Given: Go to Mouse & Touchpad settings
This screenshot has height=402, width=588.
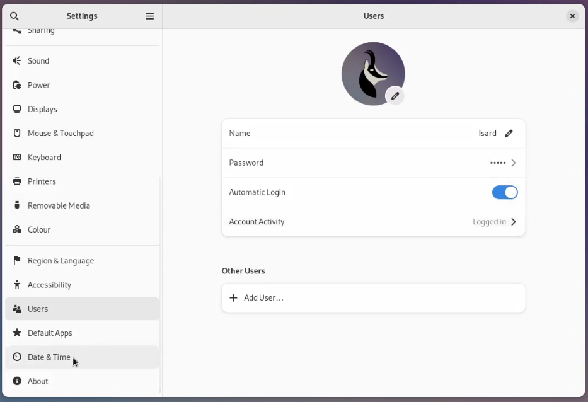Looking at the screenshot, I should (61, 134).
